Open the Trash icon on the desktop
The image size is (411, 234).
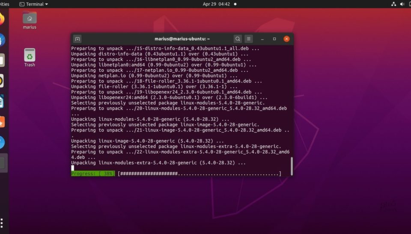tap(30, 58)
